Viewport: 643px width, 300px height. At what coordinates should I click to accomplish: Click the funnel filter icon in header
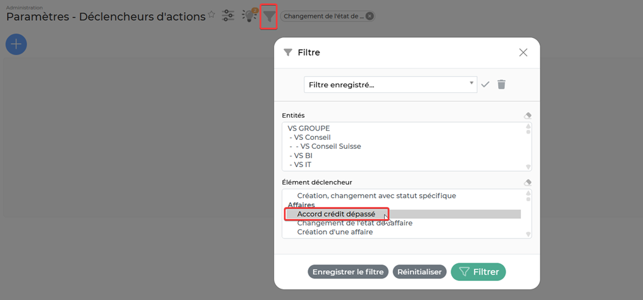click(269, 16)
